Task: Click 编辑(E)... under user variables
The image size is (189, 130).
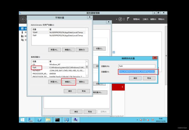Action: [x=68, y=50]
